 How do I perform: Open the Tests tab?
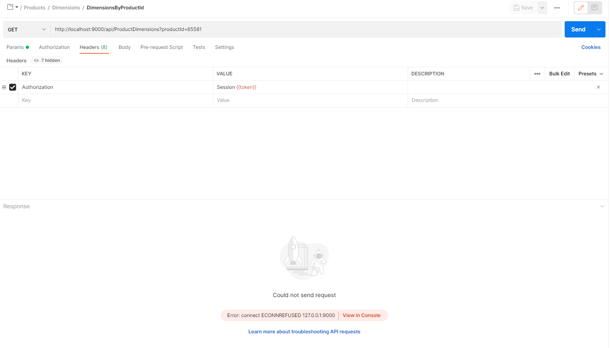pyautogui.click(x=199, y=47)
